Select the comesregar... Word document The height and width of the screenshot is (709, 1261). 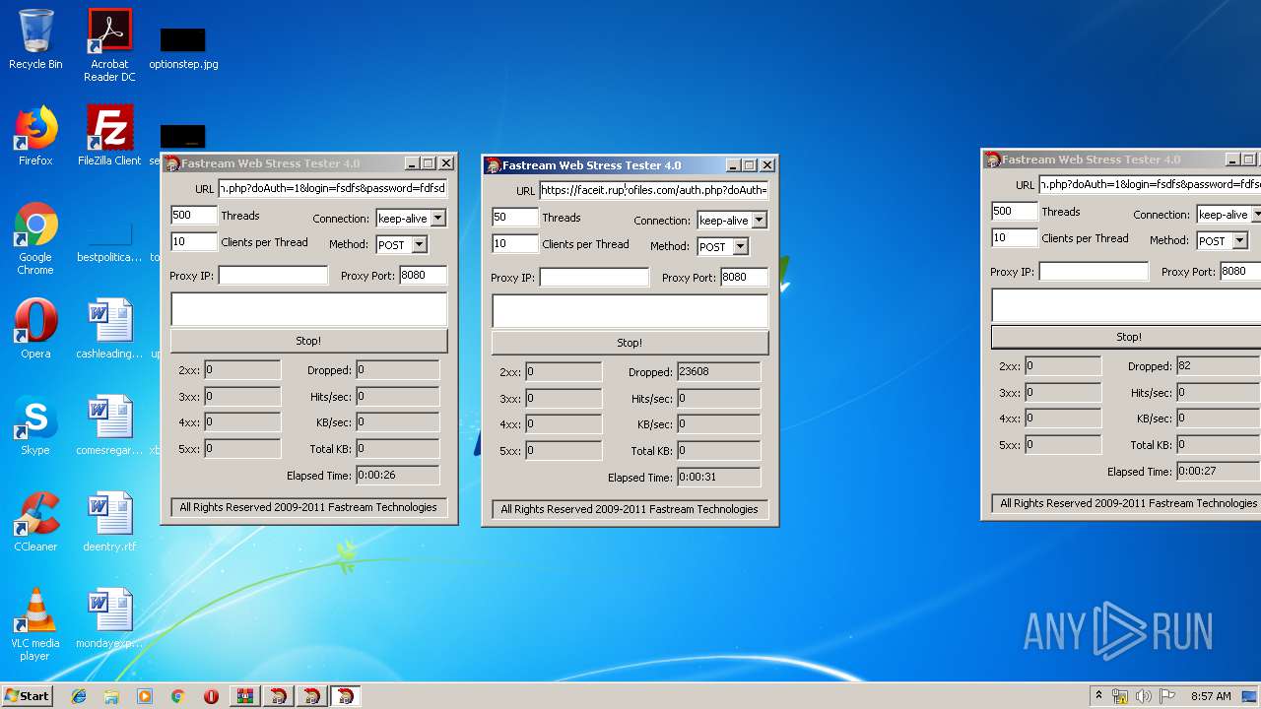pyautogui.click(x=109, y=425)
